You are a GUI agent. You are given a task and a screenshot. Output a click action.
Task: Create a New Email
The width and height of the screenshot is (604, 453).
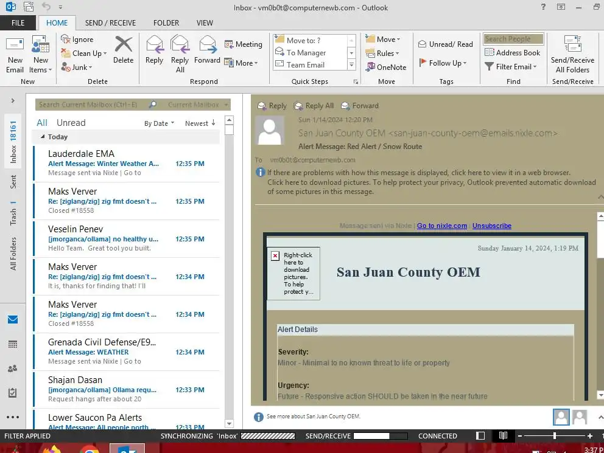pos(15,55)
